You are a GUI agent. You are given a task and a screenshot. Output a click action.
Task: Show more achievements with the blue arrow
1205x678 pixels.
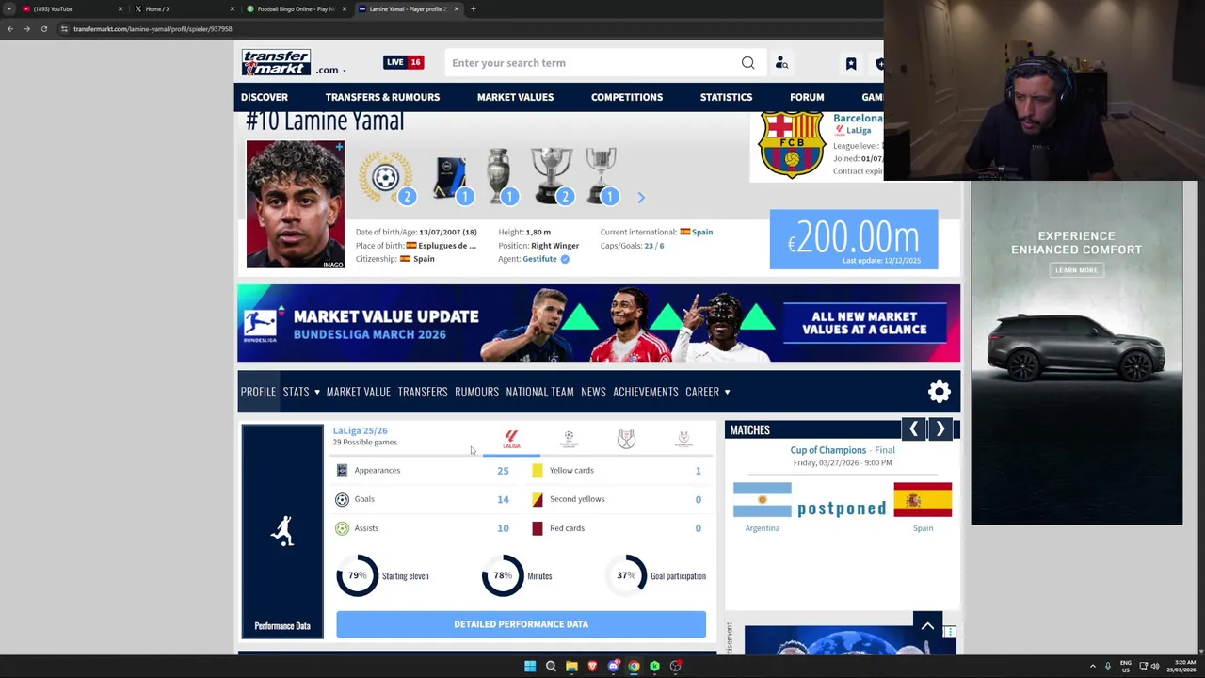tap(641, 198)
